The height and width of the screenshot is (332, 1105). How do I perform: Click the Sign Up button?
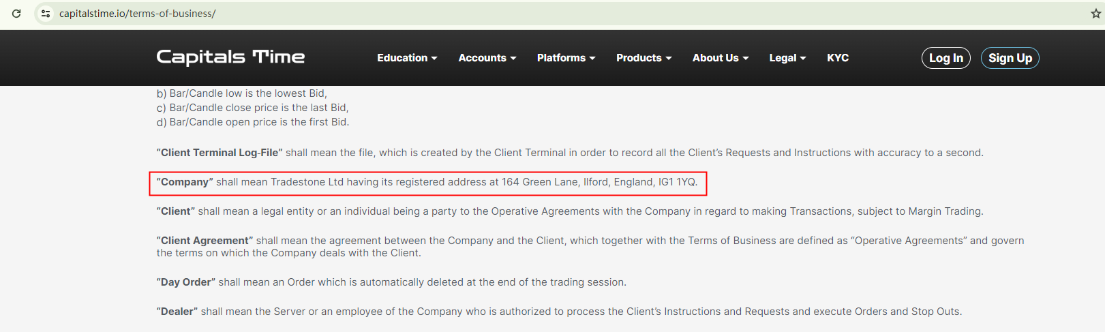pyautogui.click(x=1010, y=58)
